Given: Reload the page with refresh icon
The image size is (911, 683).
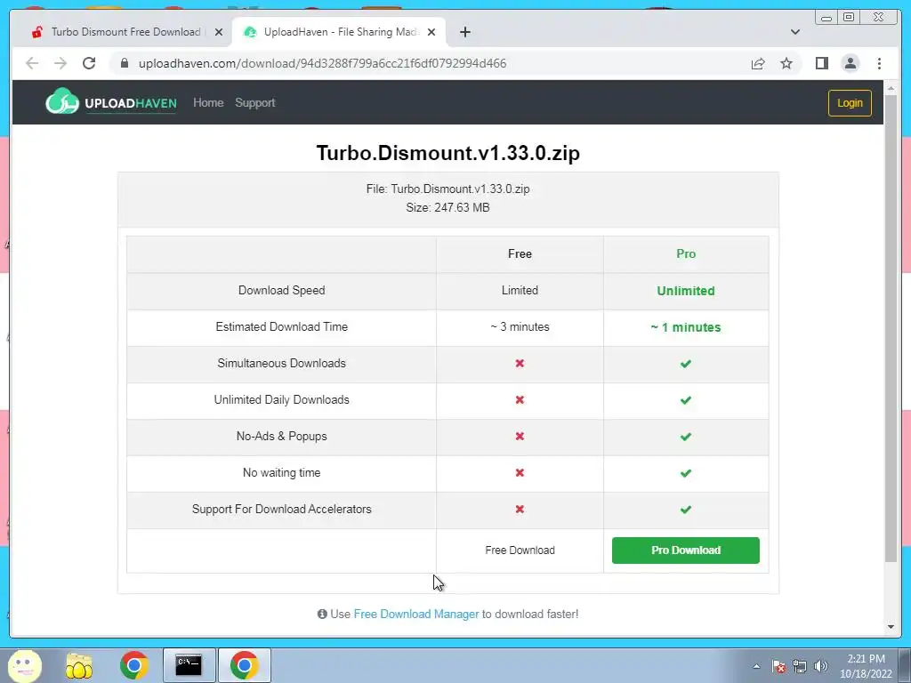Looking at the screenshot, I should [x=89, y=63].
